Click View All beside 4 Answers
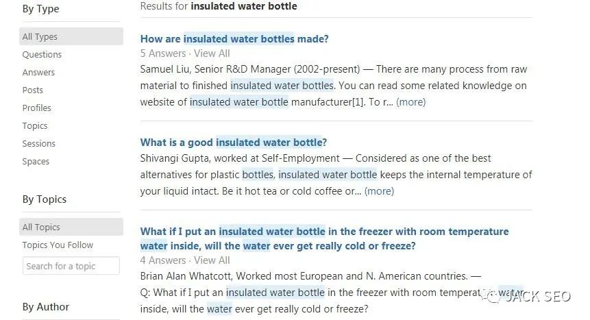This screenshot has height=320, width=590. (212, 260)
